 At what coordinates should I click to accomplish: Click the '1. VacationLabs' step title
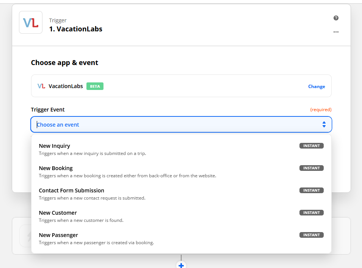[x=76, y=29]
